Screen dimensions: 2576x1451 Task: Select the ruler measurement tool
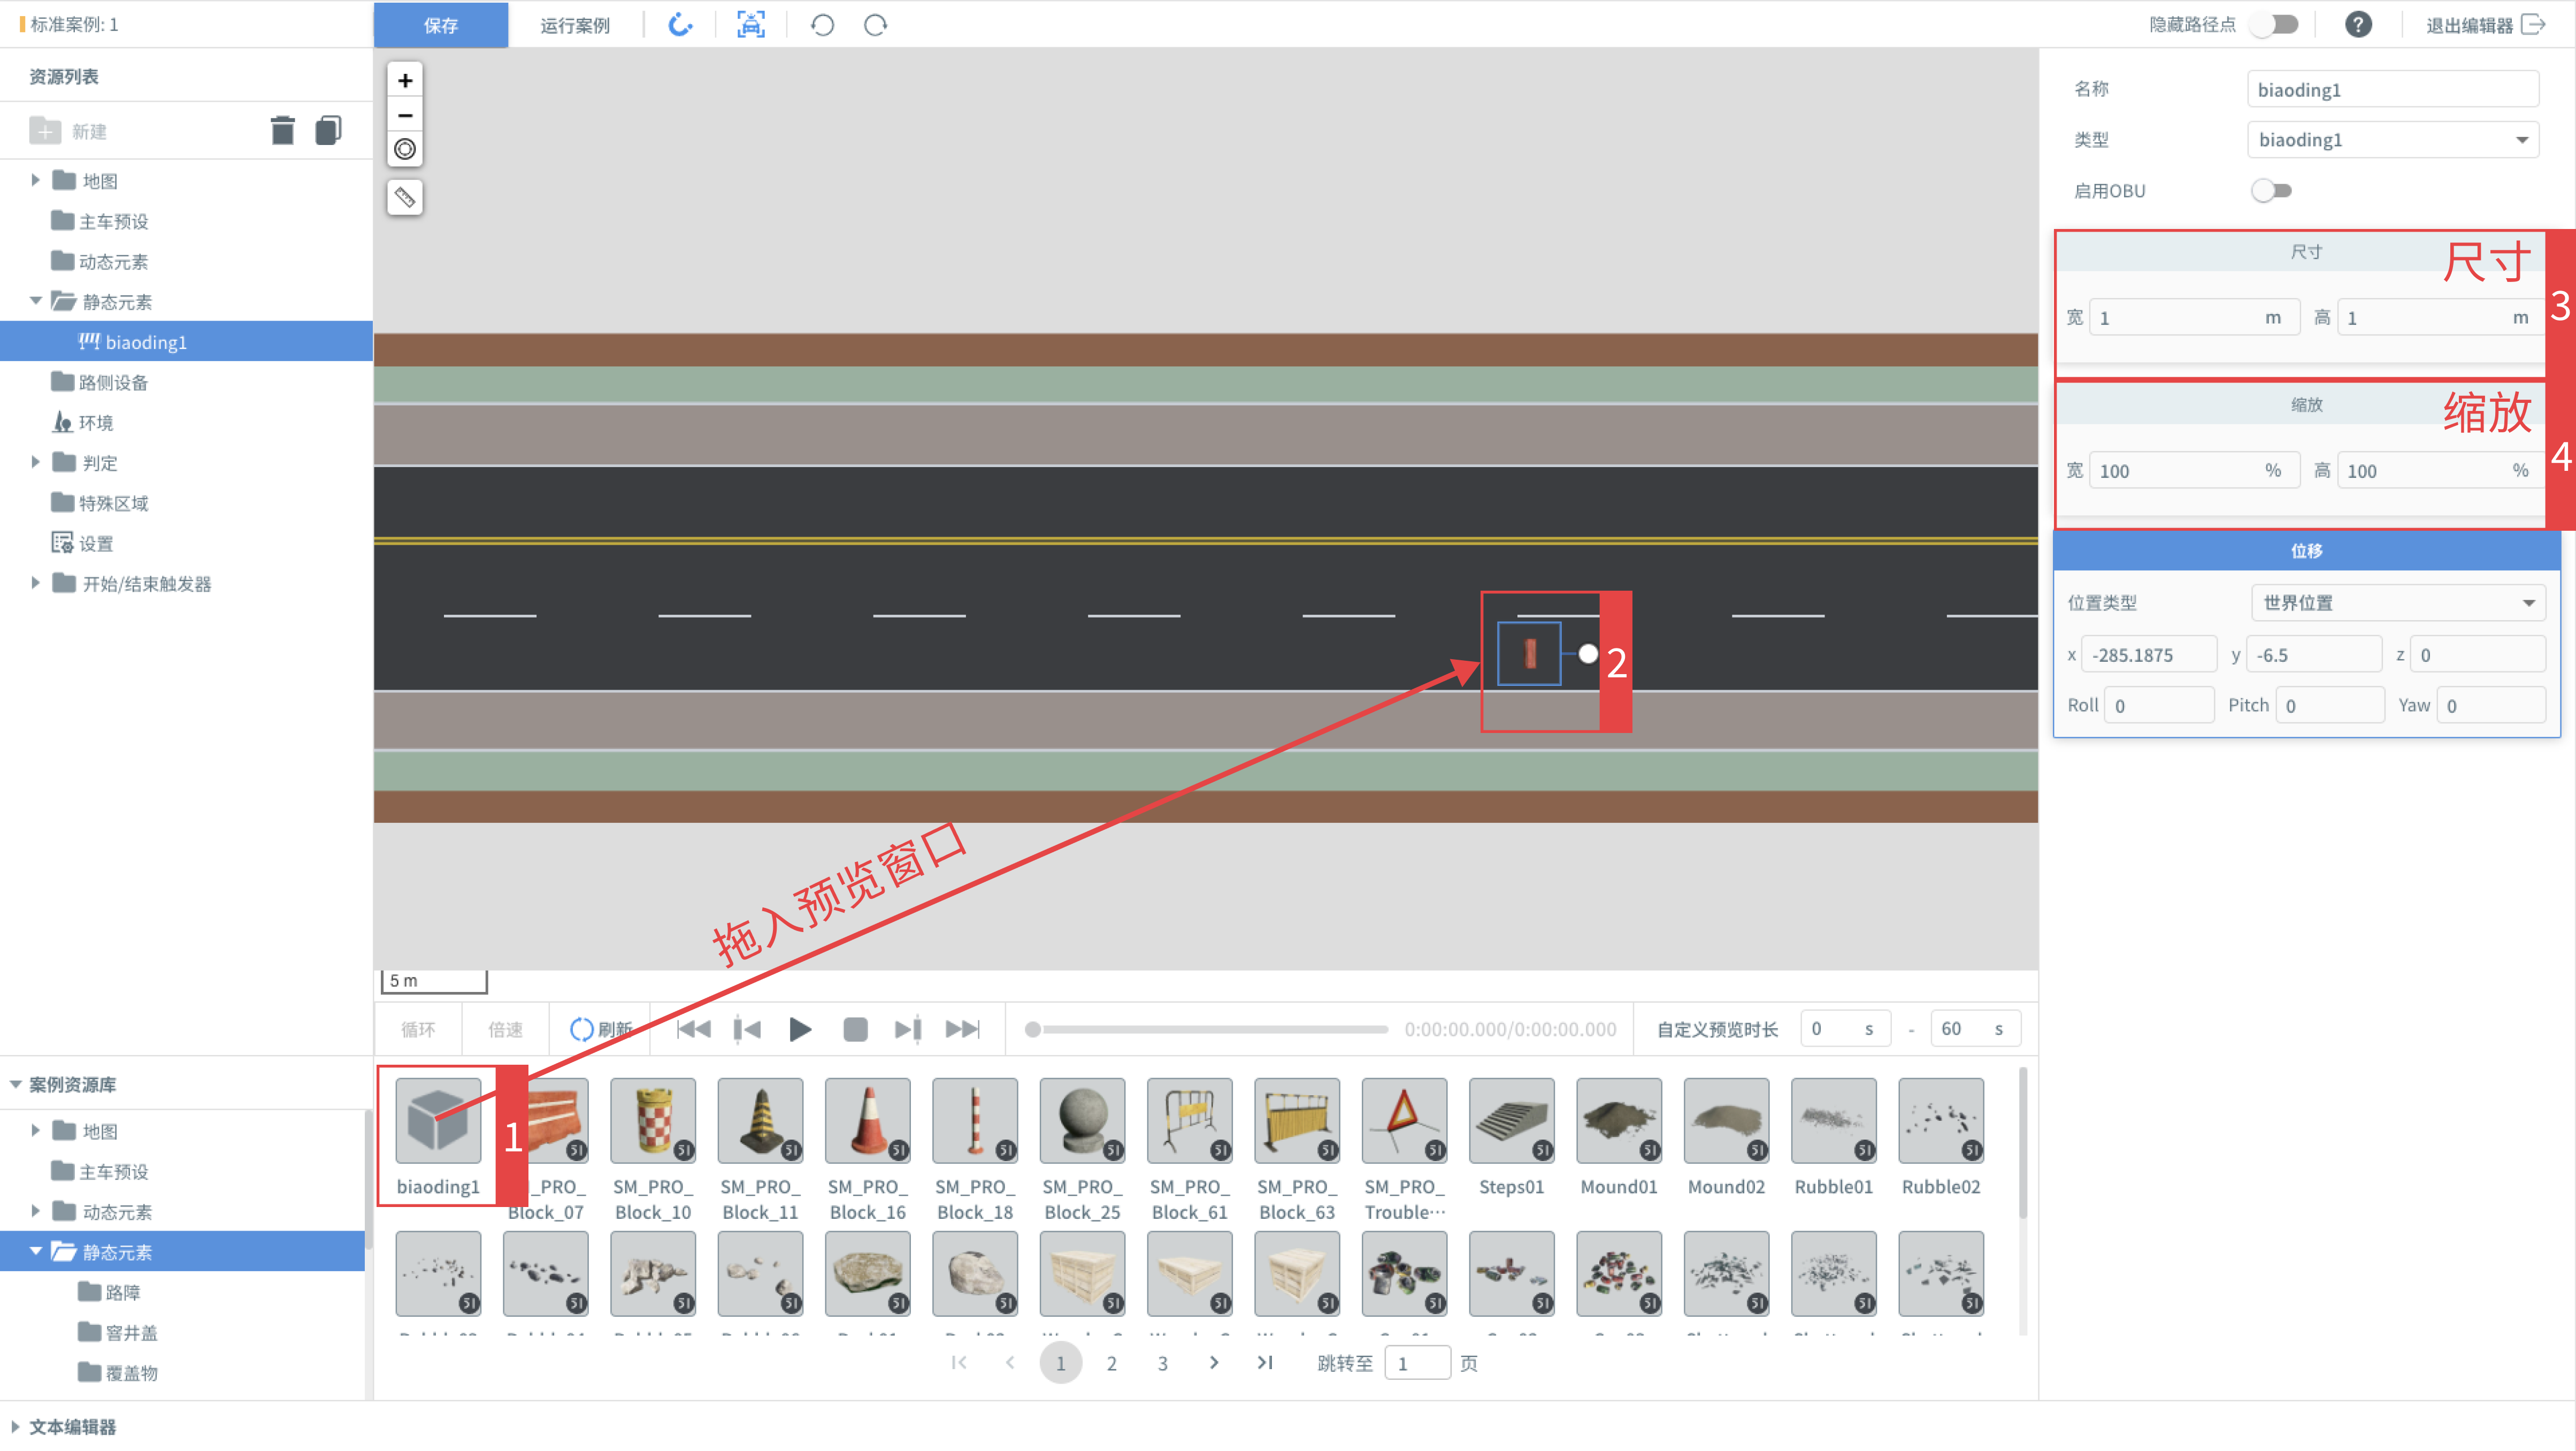pos(405,198)
